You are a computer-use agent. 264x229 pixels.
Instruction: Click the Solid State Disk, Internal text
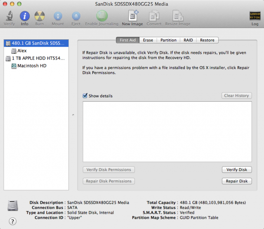tap(91, 212)
